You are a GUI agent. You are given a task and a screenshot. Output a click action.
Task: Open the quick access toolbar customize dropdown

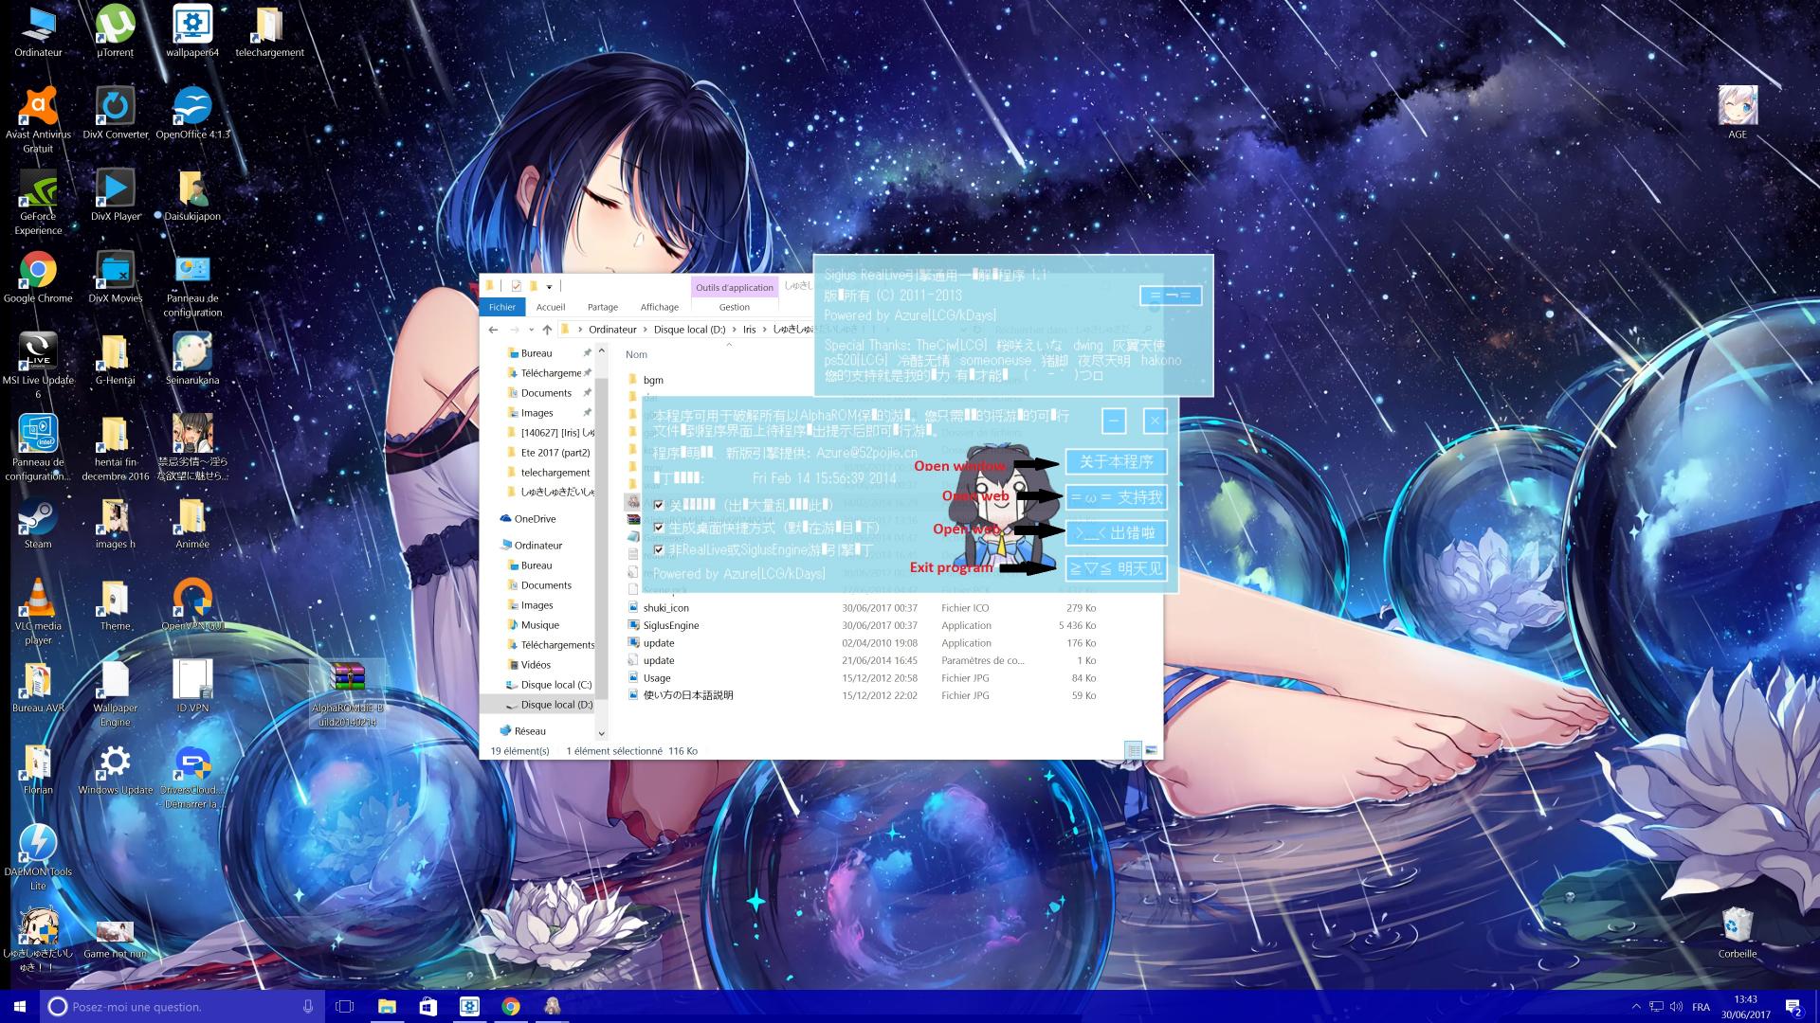(549, 286)
